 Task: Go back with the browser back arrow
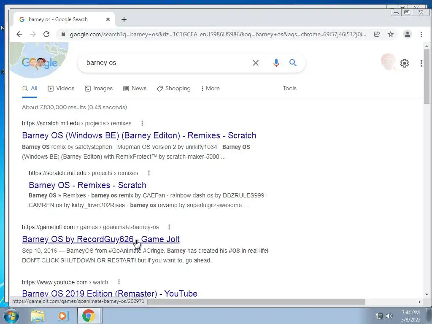click(x=19, y=34)
